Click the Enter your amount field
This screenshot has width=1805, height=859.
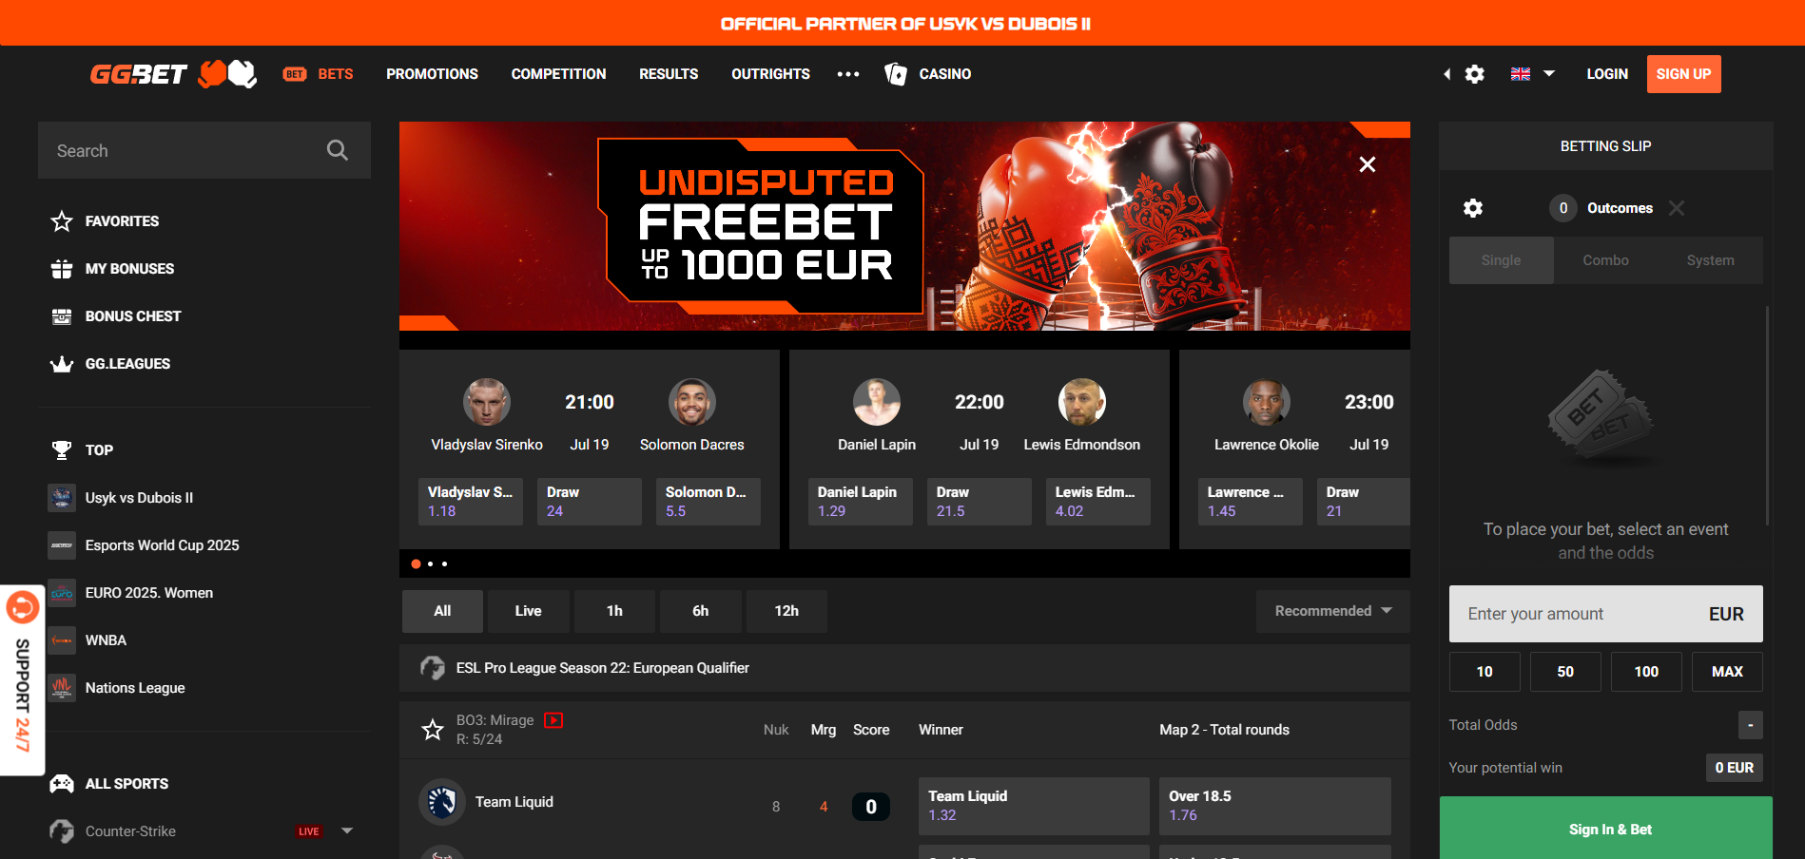(1605, 614)
